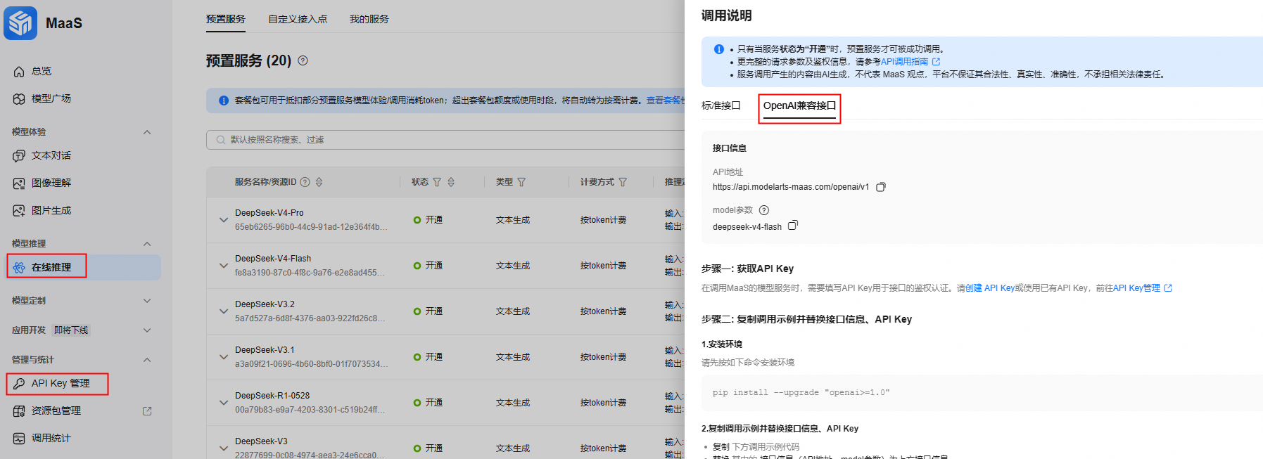The height and width of the screenshot is (459, 1263).
Task: Click the pip install command code block
Action: click(982, 392)
